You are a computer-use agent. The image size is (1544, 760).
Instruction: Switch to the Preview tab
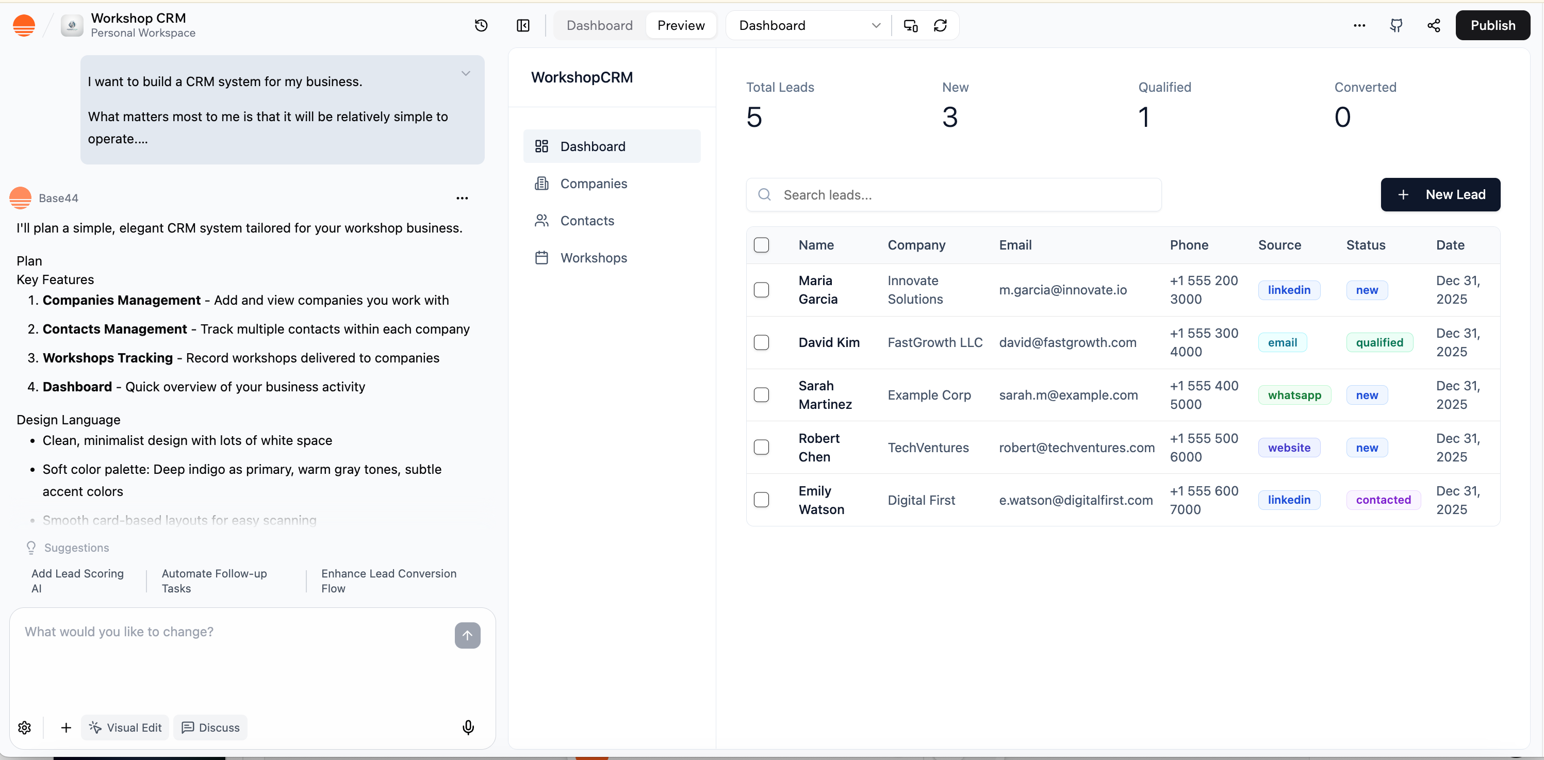[x=680, y=25]
